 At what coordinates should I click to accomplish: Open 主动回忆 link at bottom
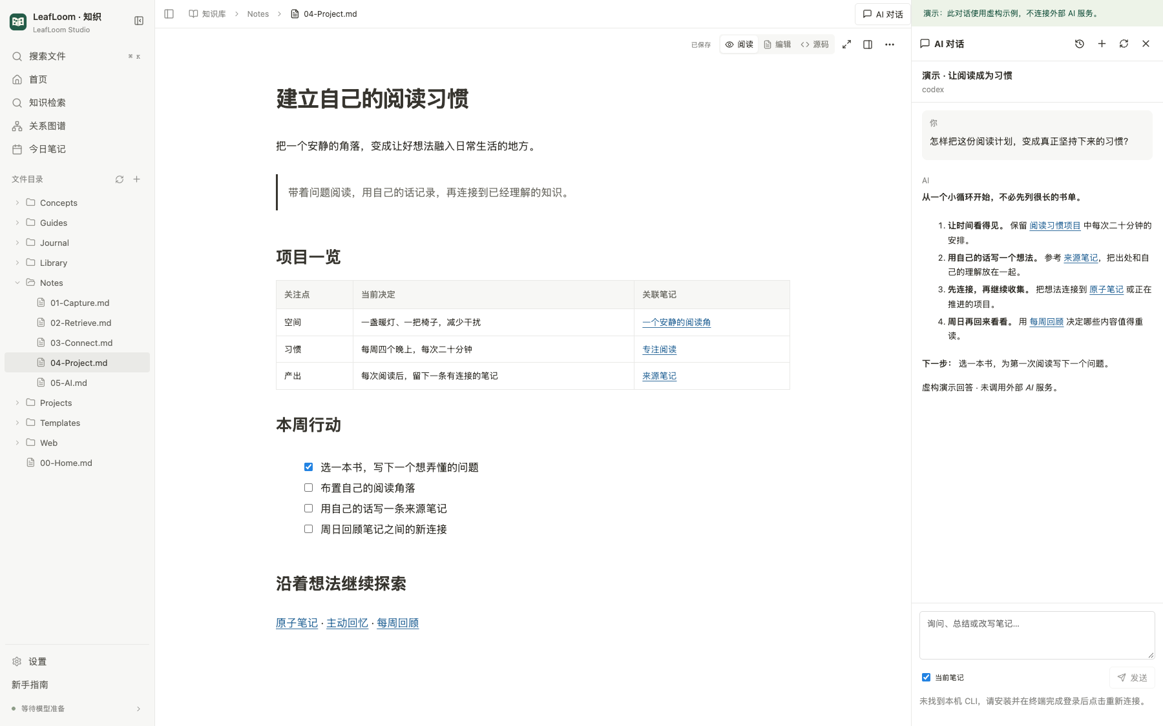point(347,623)
